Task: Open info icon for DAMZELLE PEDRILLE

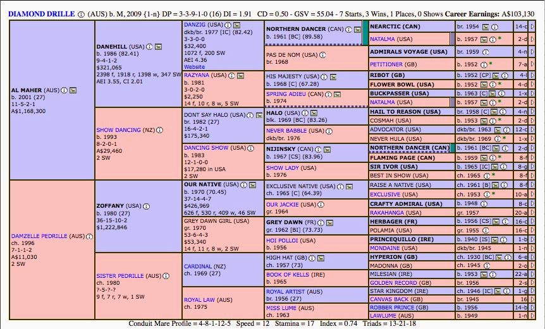Action: 89,236
